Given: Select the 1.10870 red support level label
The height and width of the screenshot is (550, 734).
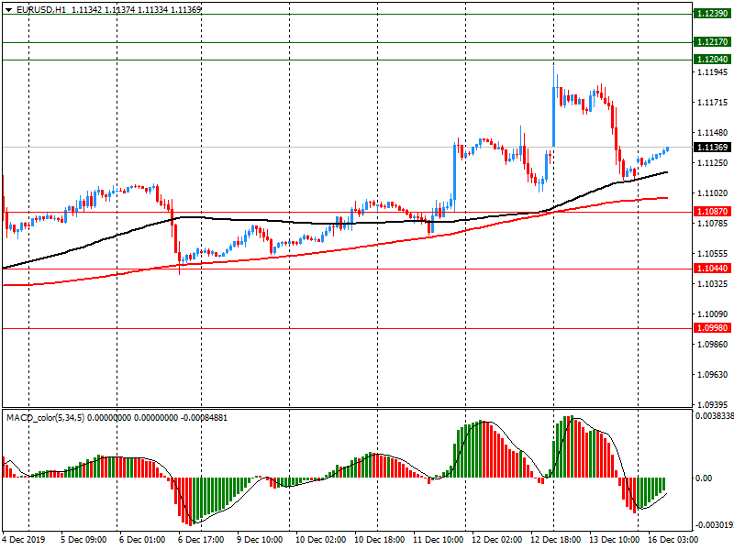Looking at the screenshot, I should click(x=712, y=212).
